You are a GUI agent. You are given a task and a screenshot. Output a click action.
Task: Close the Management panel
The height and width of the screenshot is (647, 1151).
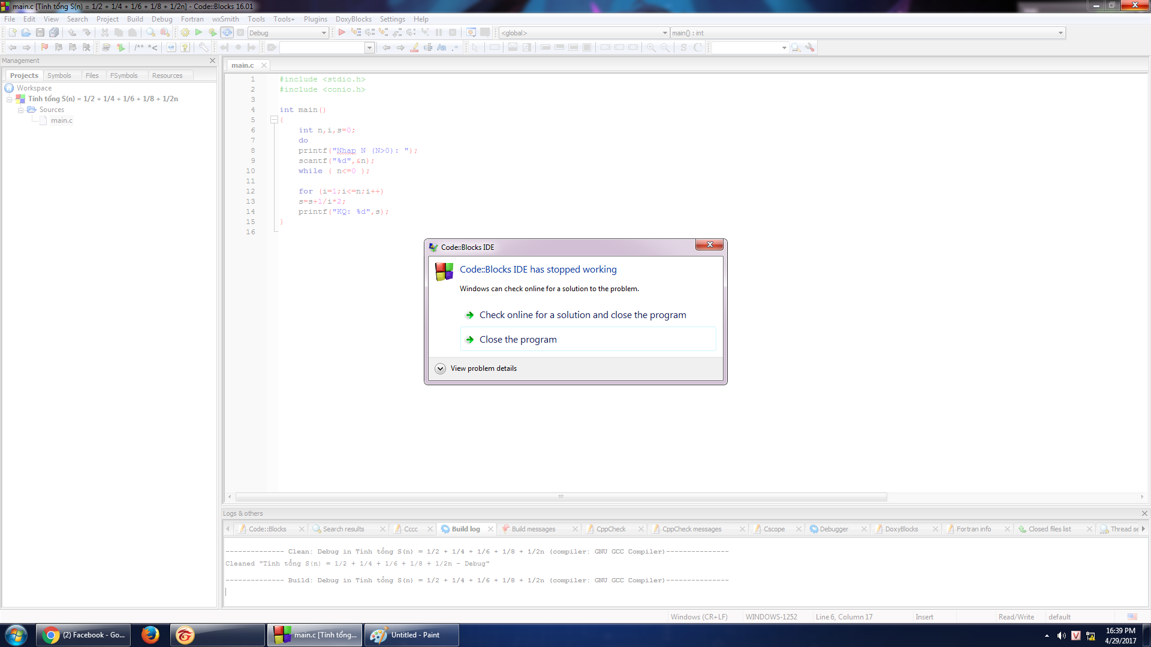pos(212,61)
